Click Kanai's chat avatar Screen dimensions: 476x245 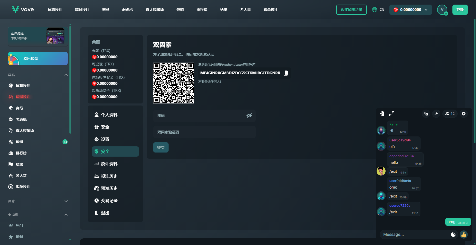(x=381, y=130)
